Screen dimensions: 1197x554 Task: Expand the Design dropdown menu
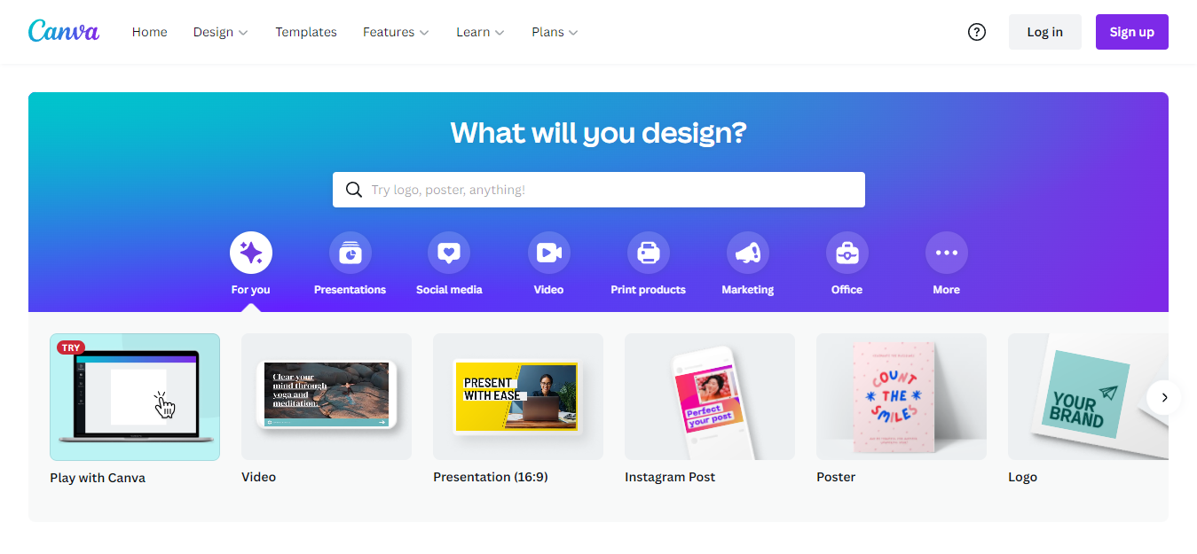[221, 32]
